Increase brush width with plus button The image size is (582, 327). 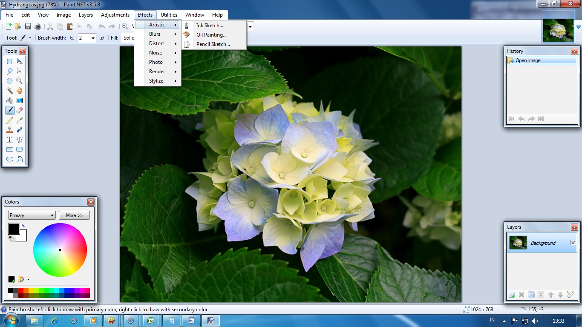pos(101,38)
